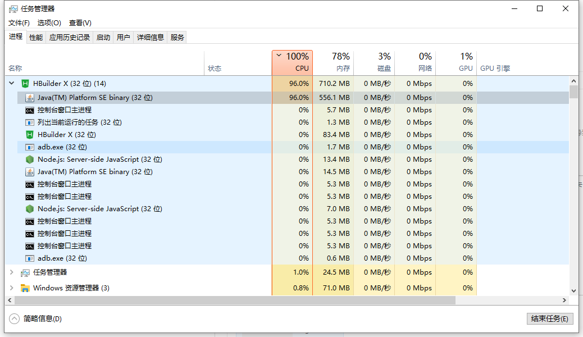Expand the 任务管理器 process group
Viewport: 583px width, 337px height.
tap(11, 272)
